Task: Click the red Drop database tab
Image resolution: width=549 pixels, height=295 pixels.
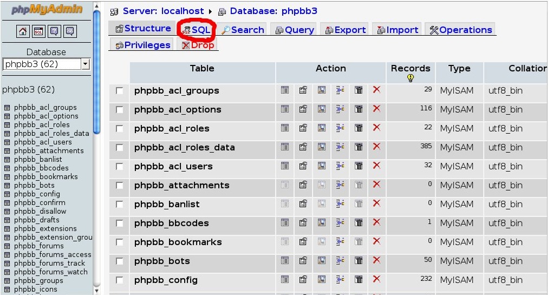Action: pyautogui.click(x=198, y=45)
